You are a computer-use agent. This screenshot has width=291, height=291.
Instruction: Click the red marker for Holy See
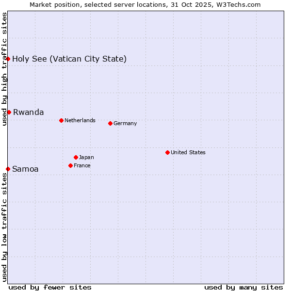(x=8, y=59)
